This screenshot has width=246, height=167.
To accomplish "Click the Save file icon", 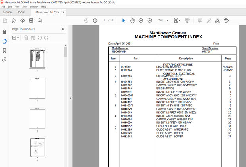I will tap(5, 21).
